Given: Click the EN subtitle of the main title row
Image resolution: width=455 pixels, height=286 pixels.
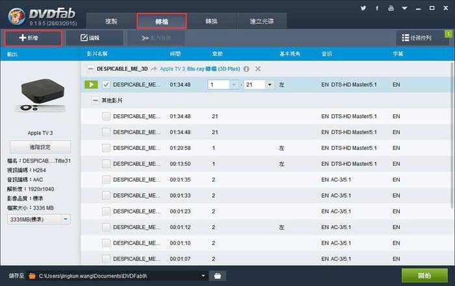Looking at the screenshot, I should 396,84.
